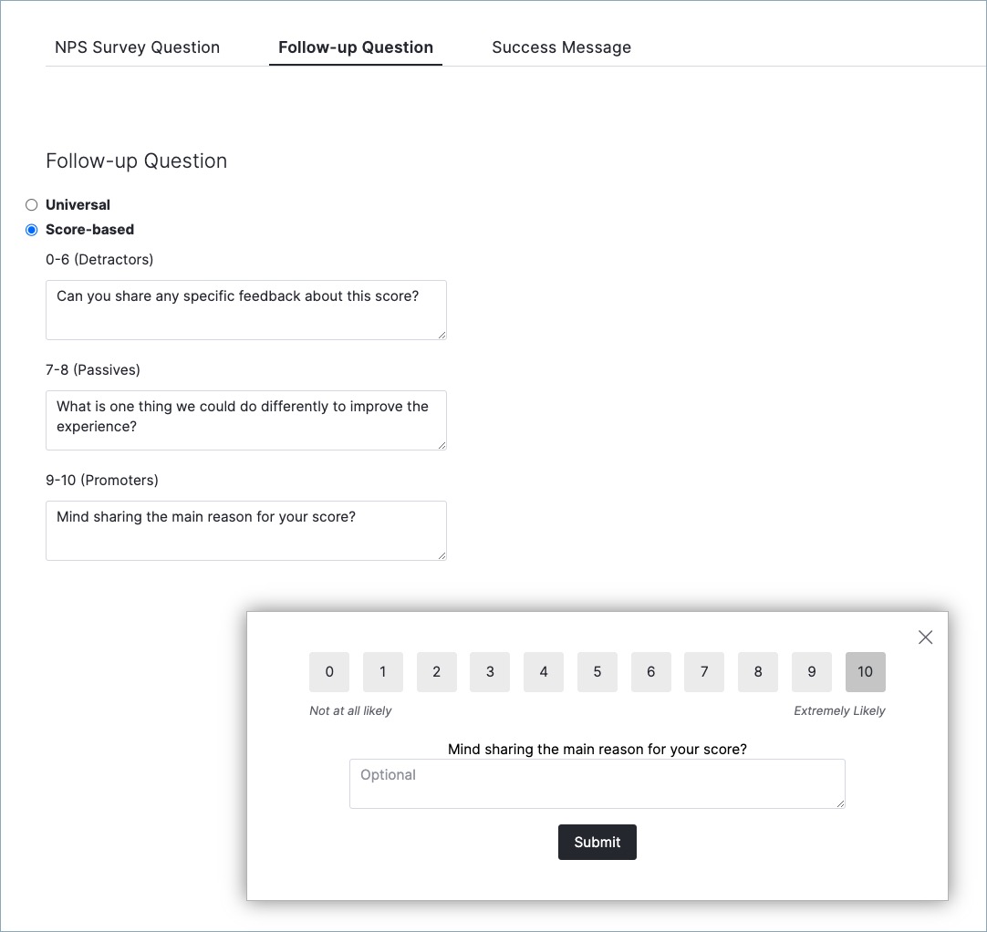Close the NPS survey preview popup
The width and height of the screenshot is (987, 932).
925,637
